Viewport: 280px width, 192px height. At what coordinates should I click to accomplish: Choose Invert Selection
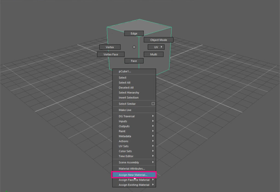coord(134,98)
